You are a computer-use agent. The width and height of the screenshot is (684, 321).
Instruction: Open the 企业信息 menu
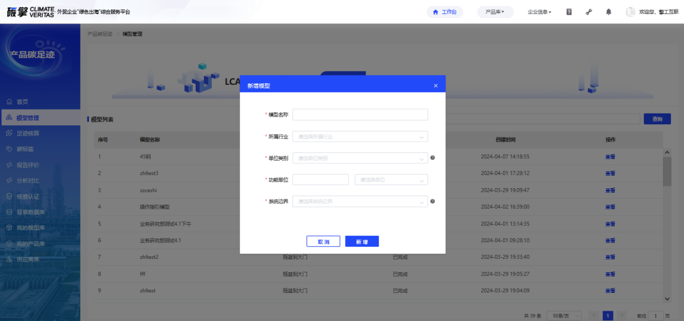click(x=539, y=12)
